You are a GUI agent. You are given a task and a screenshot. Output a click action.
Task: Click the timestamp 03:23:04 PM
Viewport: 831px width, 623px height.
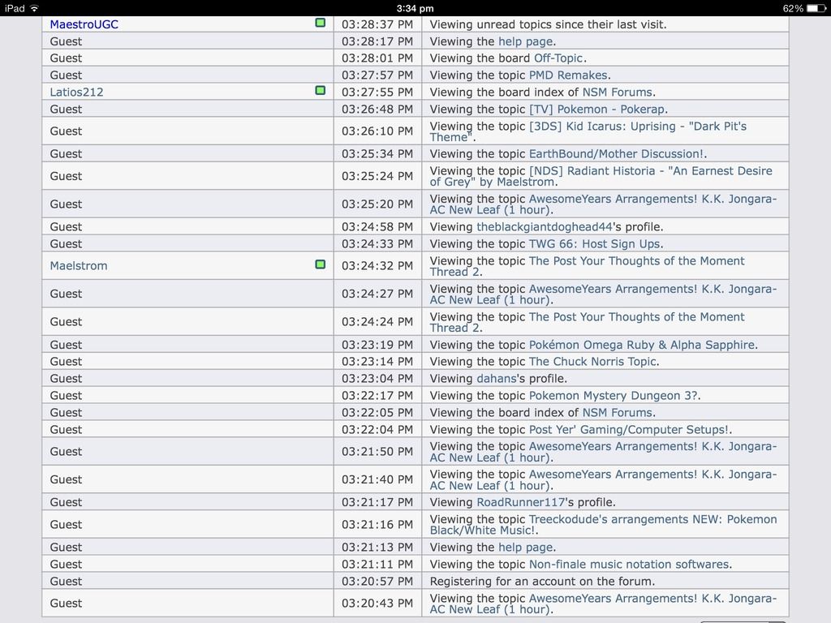pyautogui.click(x=377, y=379)
